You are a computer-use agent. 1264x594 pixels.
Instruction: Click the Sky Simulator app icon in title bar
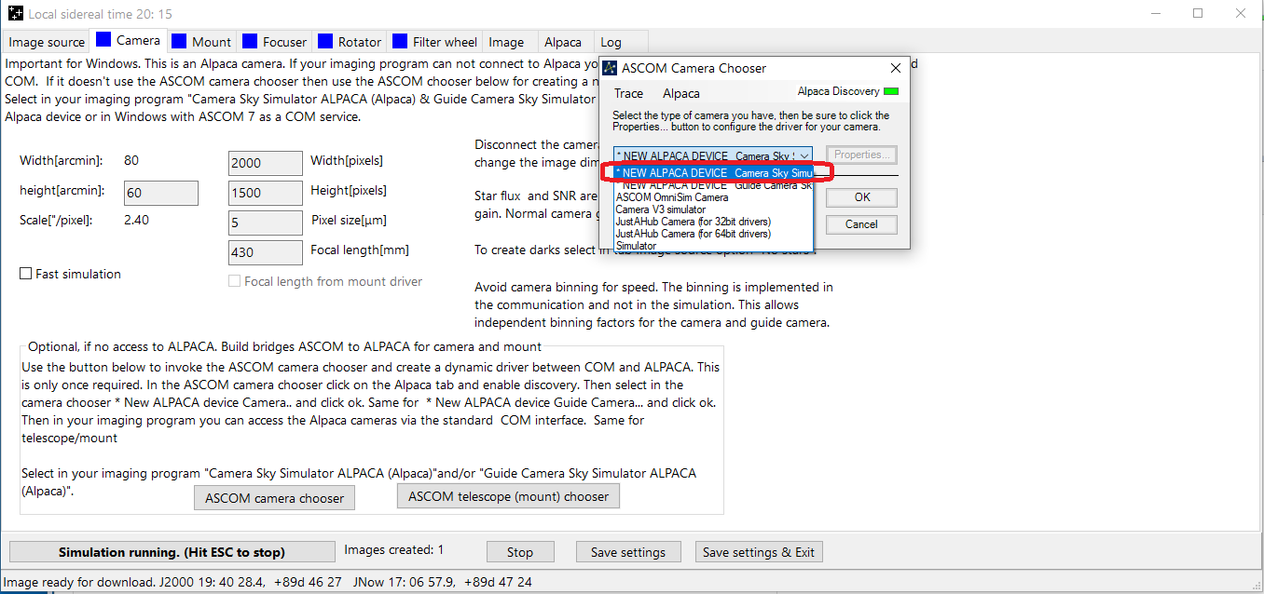pos(16,14)
